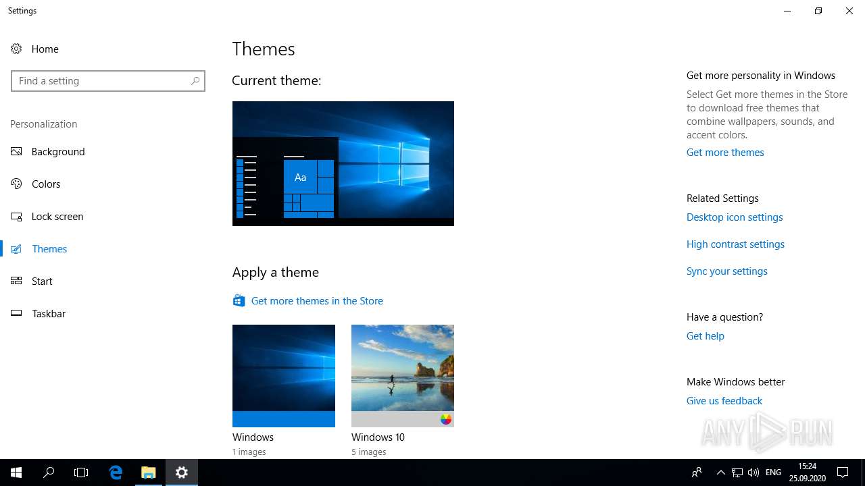Click the ENG language indicator
865x486 pixels.
click(774, 473)
